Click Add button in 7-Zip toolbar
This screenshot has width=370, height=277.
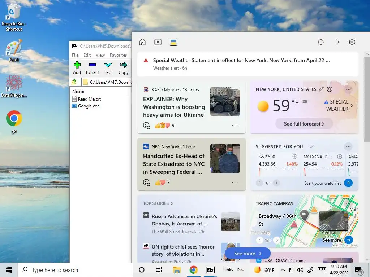point(77,68)
